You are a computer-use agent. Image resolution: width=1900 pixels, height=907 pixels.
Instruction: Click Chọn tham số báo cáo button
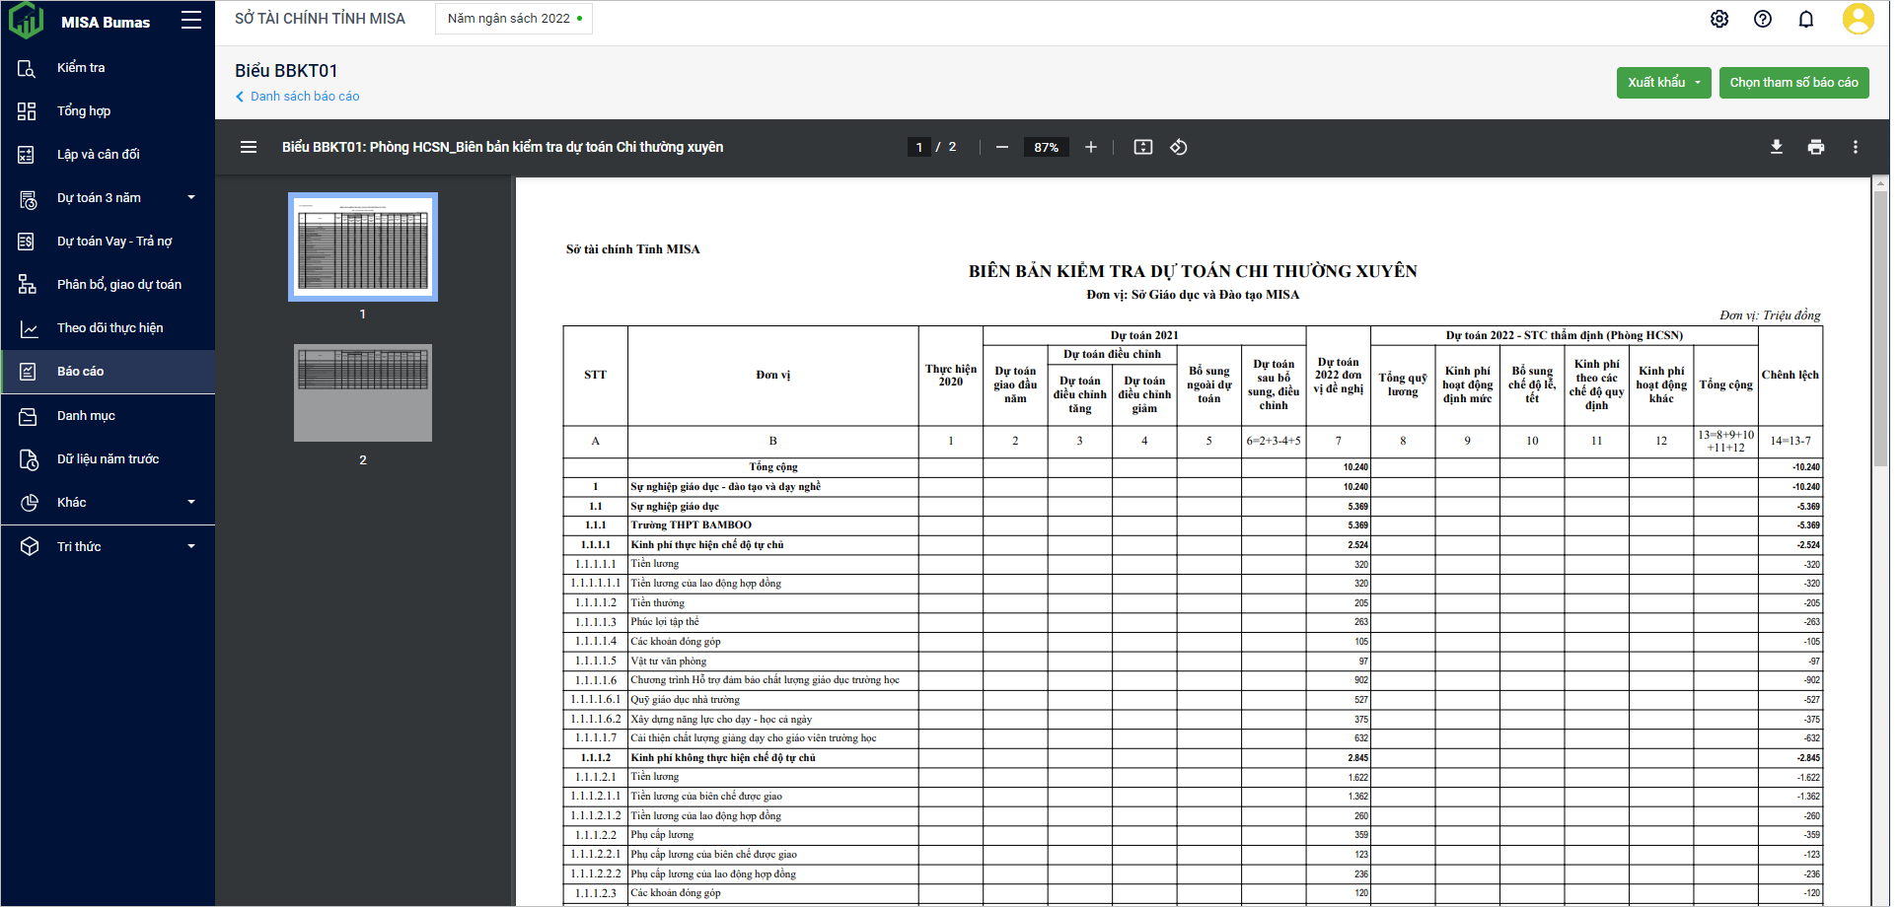click(x=1792, y=83)
